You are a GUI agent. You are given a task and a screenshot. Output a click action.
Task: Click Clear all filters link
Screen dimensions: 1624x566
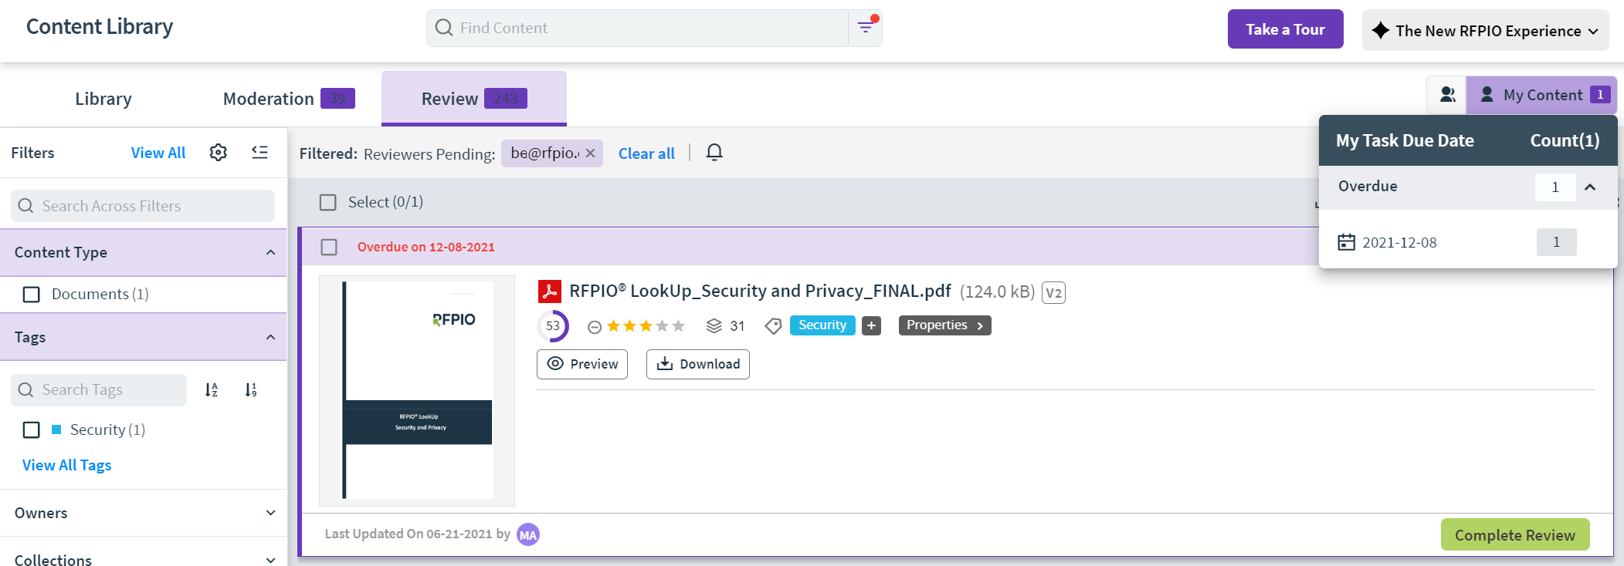[646, 153]
